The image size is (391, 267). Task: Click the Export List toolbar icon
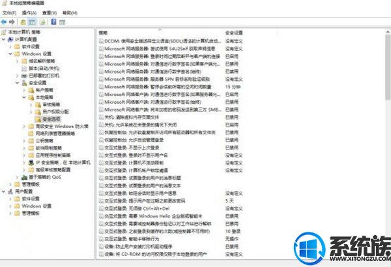(42, 22)
